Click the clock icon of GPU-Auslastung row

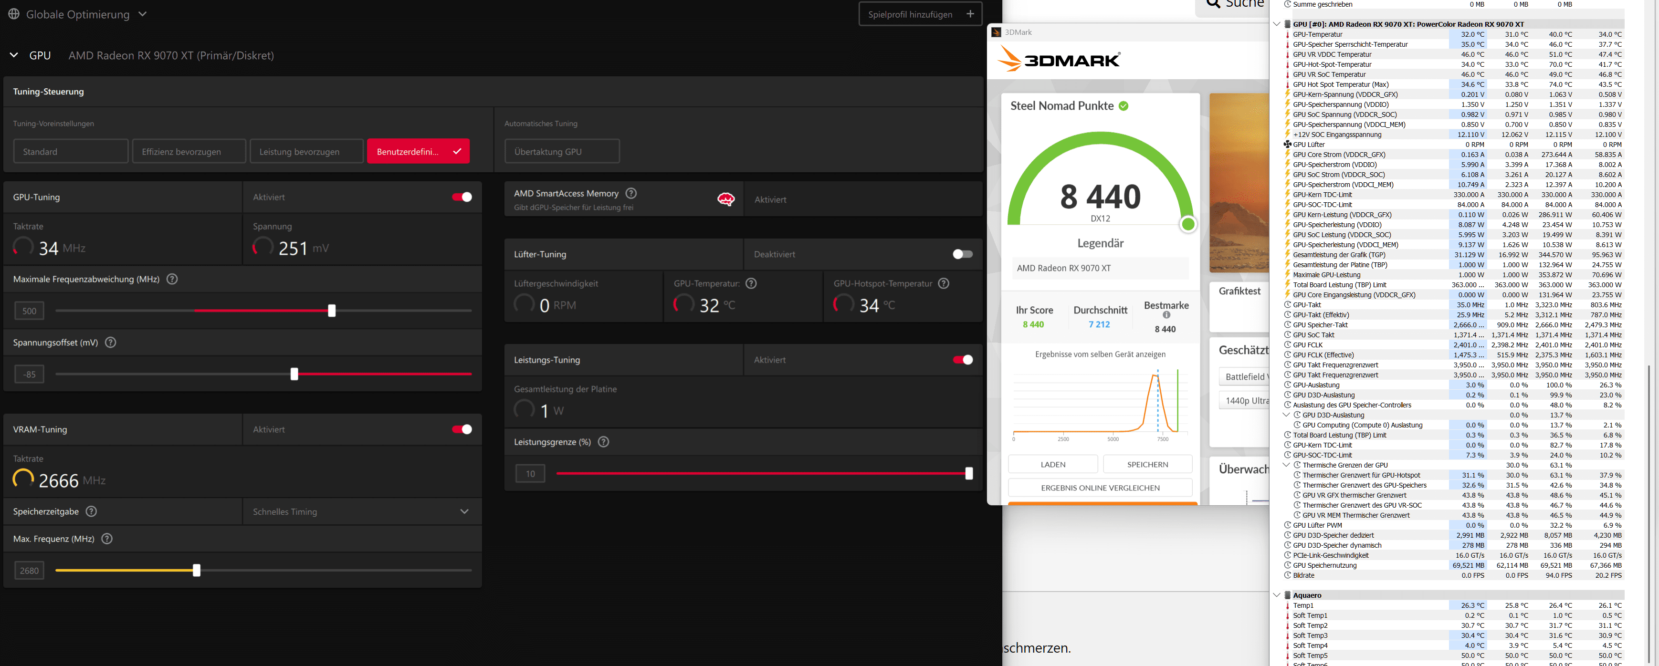(x=1287, y=385)
